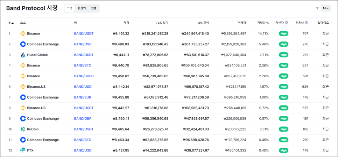Switch to the 종신의 tab
The height and width of the screenshot is (157, 338).
[82, 8]
